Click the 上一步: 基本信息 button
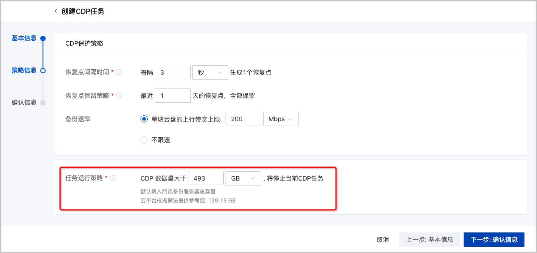 pyautogui.click(x=429, y=240)
